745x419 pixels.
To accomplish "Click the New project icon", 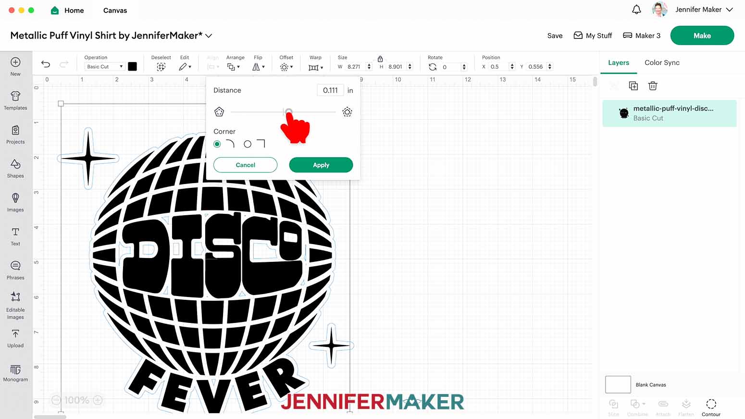I will [15, 62].
